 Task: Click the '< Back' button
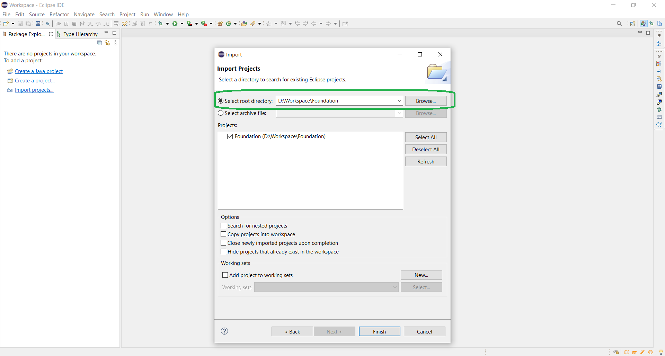(x=292, y=331)
